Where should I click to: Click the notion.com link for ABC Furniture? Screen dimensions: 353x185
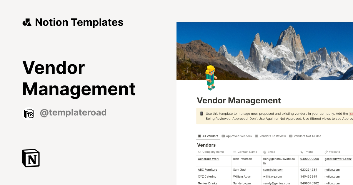click(332, 169)
